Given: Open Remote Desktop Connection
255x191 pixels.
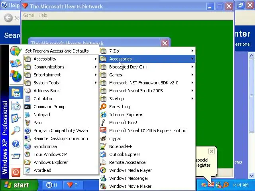Looking at the screenshot, I should coord(61,138).
